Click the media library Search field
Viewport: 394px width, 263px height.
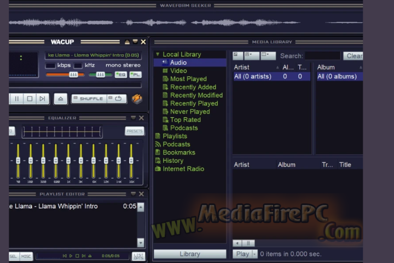[322, 56]
